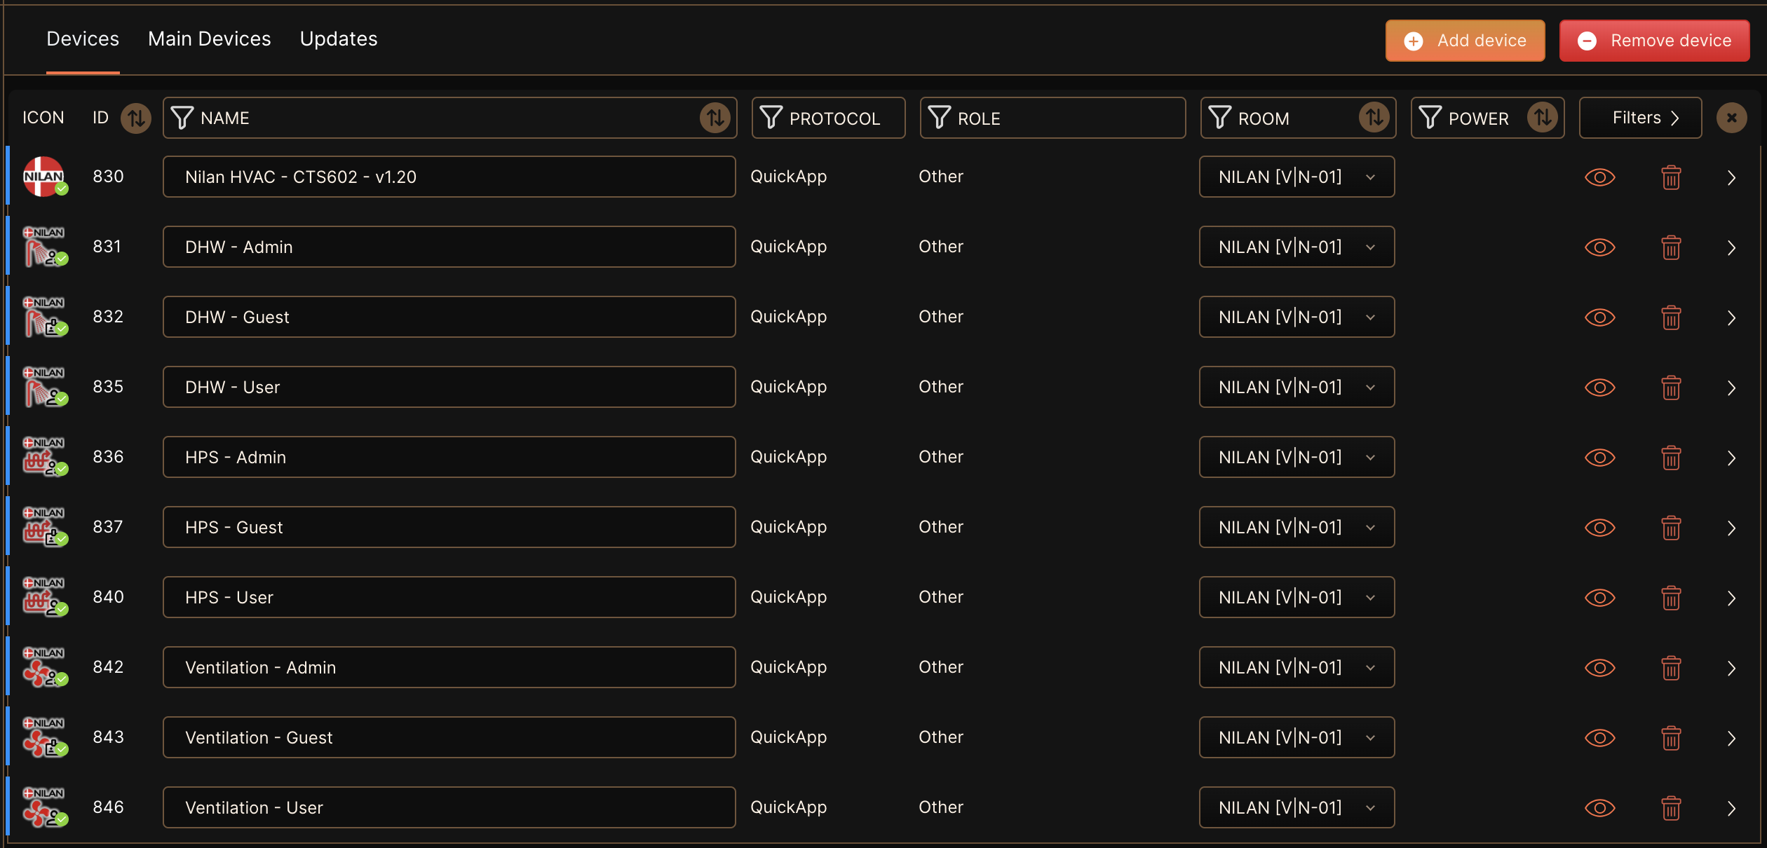The image size is (1767, 848).
Task: Delete DHW - User using its trash icon
Action: [x=1671, y=388]
